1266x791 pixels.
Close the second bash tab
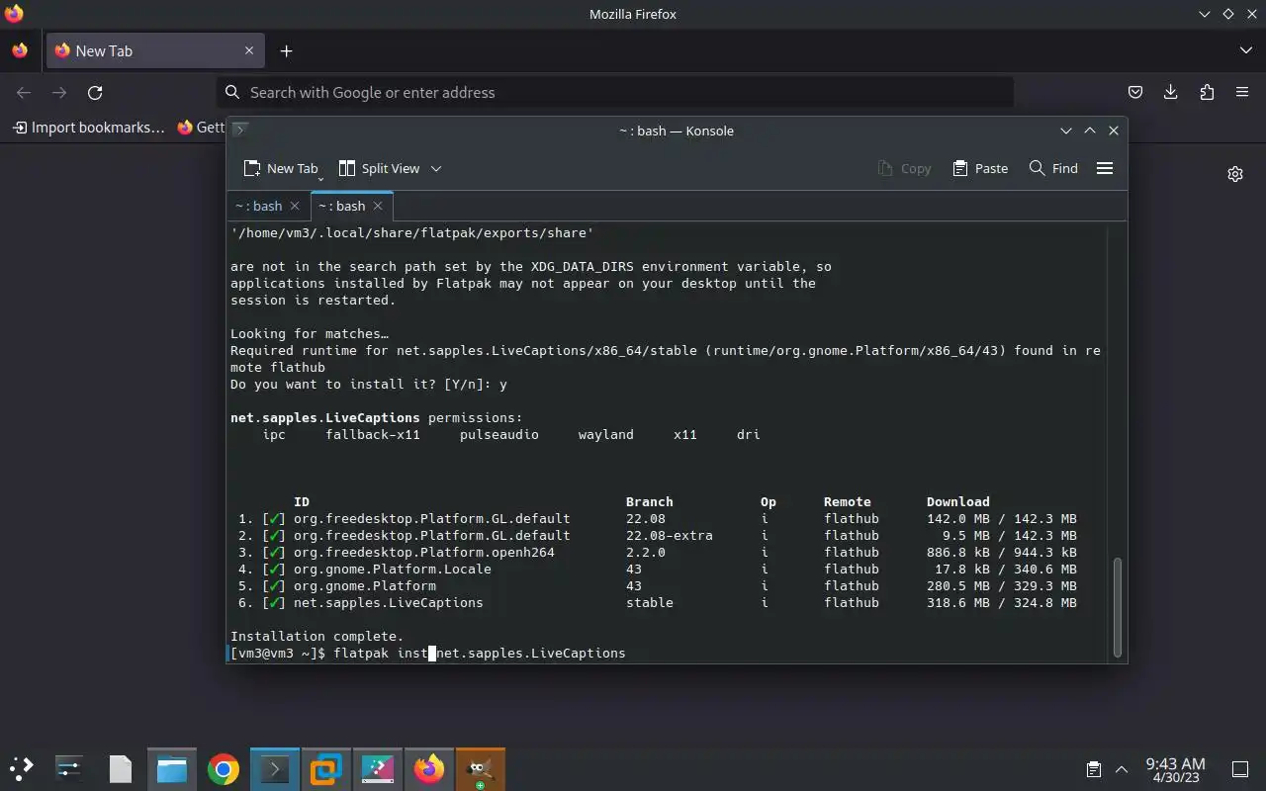378,206
